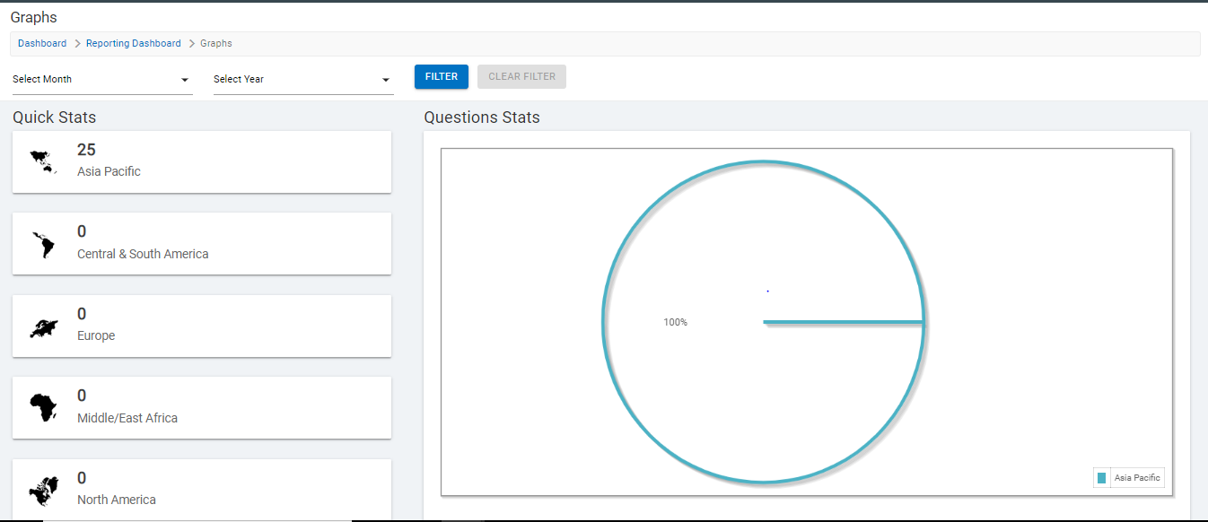Open the Reporting Dashboard breadcrumb link
This screenshot has height=522, width=1208.
coord(133,43)
